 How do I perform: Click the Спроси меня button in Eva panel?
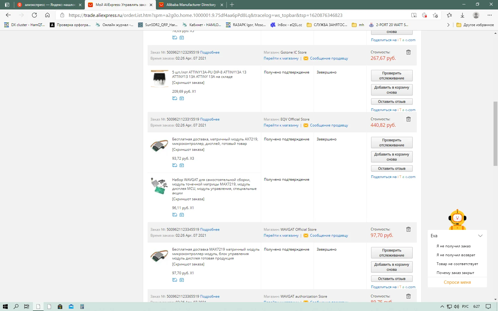457,282
